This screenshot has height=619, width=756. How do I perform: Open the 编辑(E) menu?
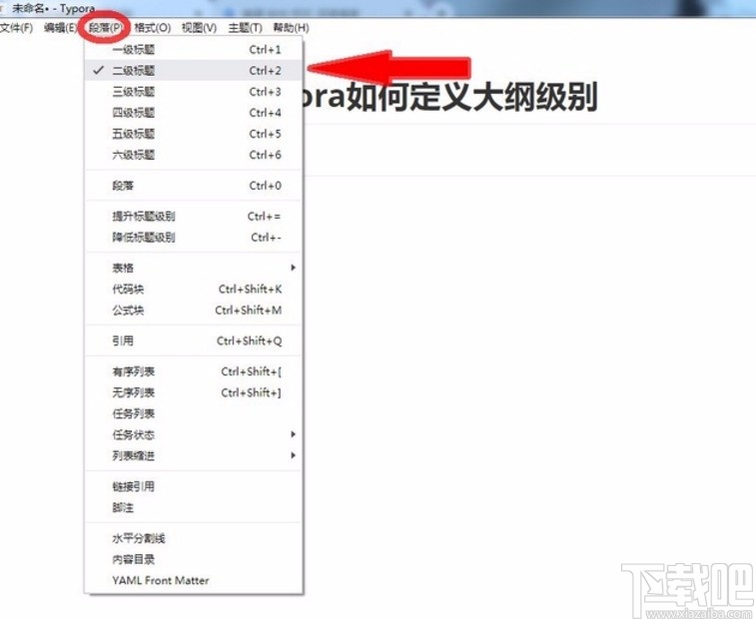[x=60, y=28]
